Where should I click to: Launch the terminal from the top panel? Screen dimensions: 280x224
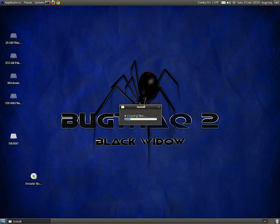pyautogui.click(x=47, y=3)
